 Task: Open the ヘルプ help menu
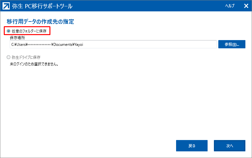(x=230, y=6)
